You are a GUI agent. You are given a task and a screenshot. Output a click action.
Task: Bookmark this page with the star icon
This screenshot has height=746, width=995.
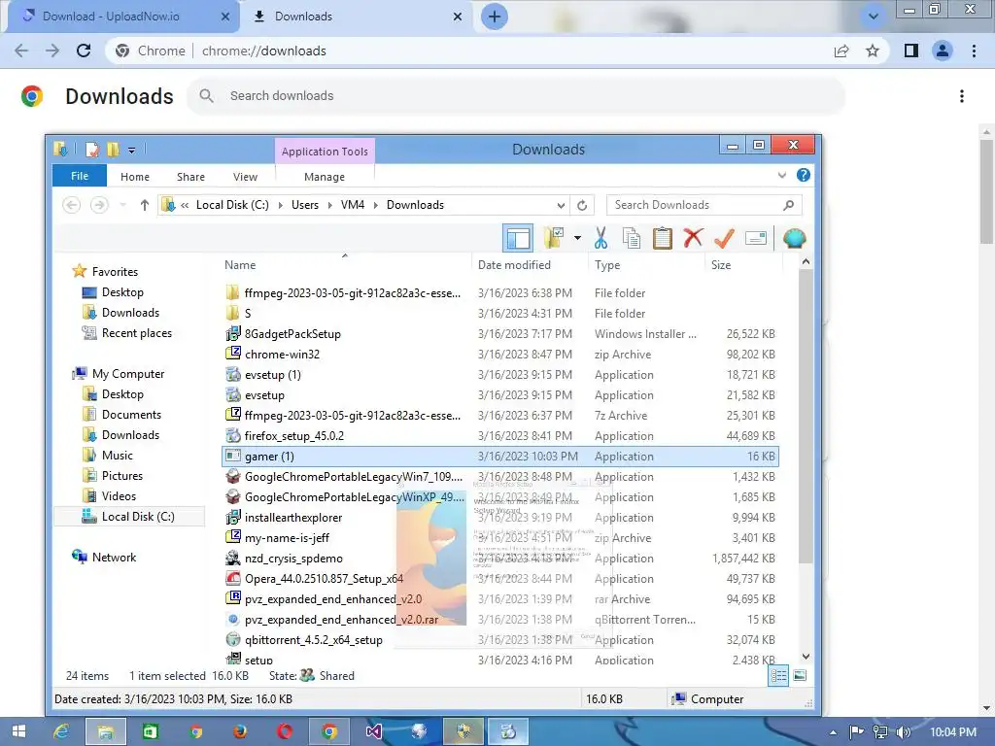point(873,51)
